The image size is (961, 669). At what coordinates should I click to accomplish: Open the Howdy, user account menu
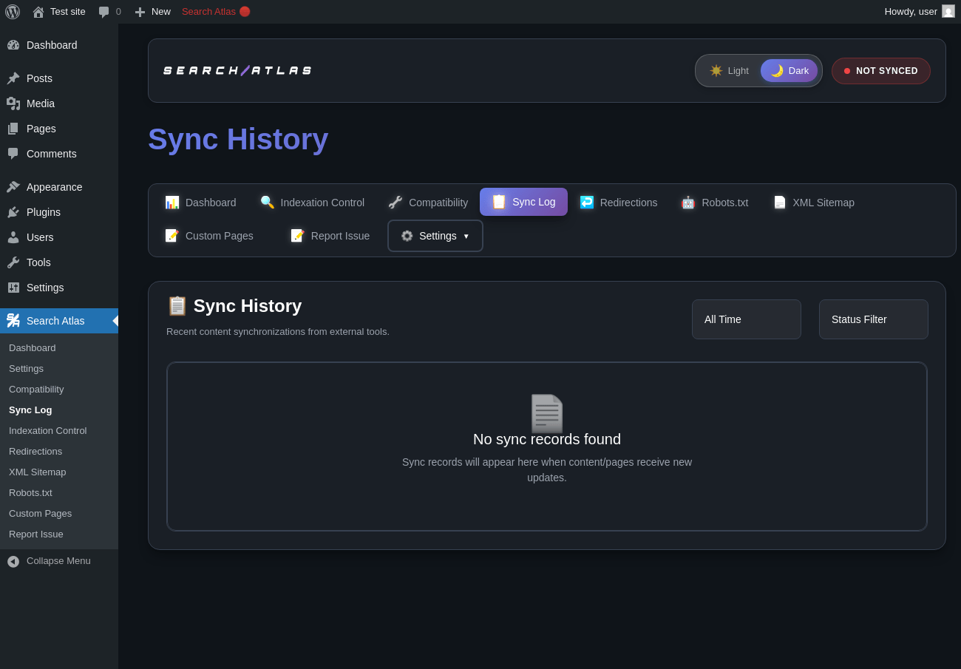(x=920, y=12)
